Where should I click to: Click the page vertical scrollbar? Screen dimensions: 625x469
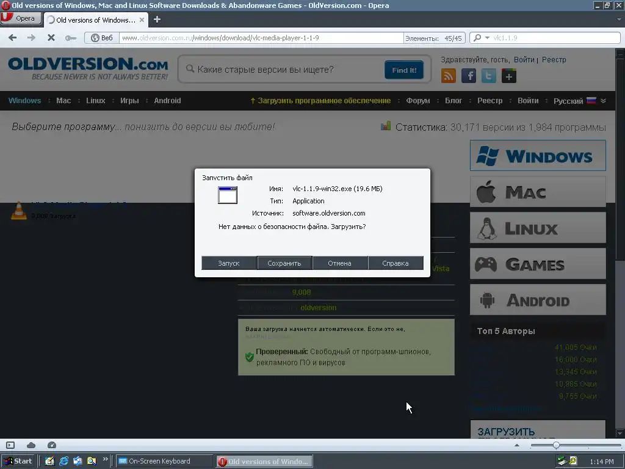point(620,242)
